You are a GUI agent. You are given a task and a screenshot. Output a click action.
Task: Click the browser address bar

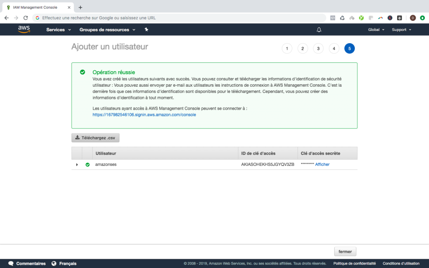click(x=180, y=18)
